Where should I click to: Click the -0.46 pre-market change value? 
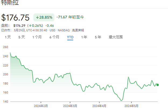50,26
